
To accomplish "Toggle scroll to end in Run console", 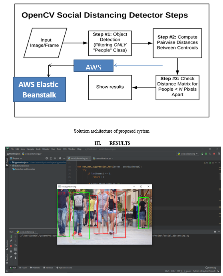I will pyautogui.click(x=15, y=249).
